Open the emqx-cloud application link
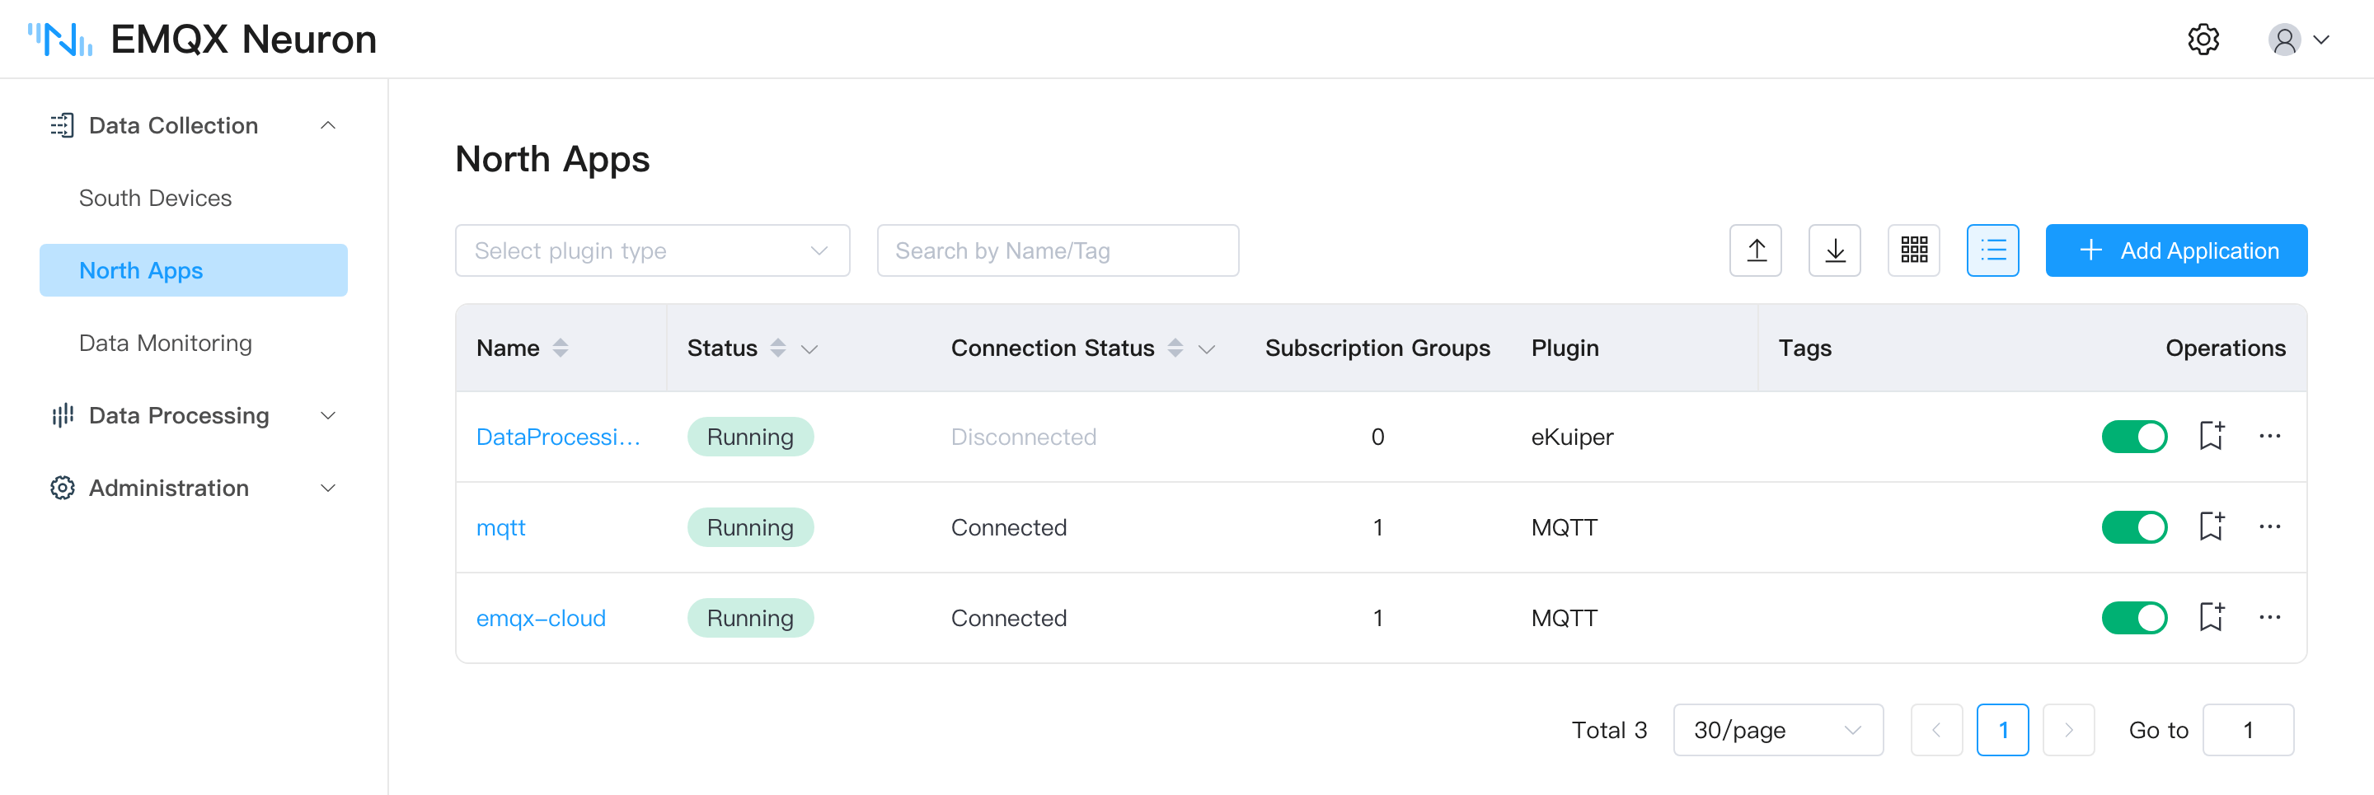The width and height of the screenshot is (2374, 795). 541,618
